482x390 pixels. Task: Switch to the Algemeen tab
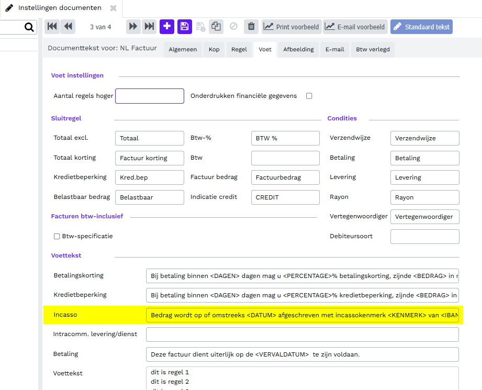point(183,49)
